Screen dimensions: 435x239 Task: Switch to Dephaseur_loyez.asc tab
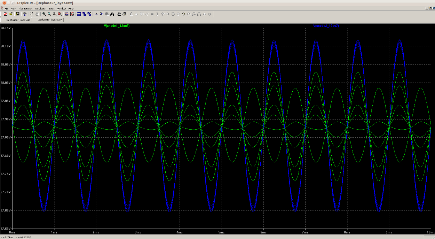16,20
